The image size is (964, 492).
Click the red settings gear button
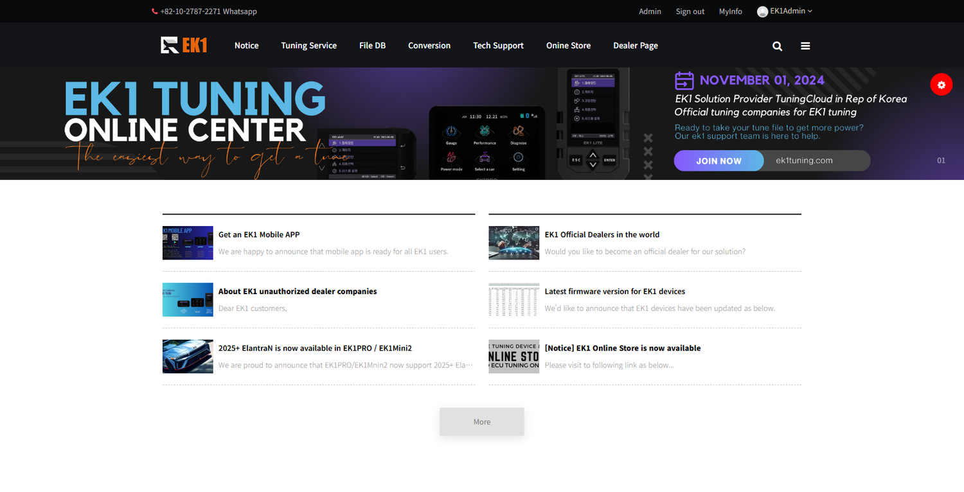coord(941,85)
